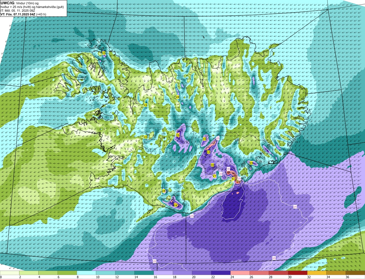The width and height of the screenshot is (365, 279).
Task: Click the white contour label "30" beside the red area
Action: coord(228,169)
